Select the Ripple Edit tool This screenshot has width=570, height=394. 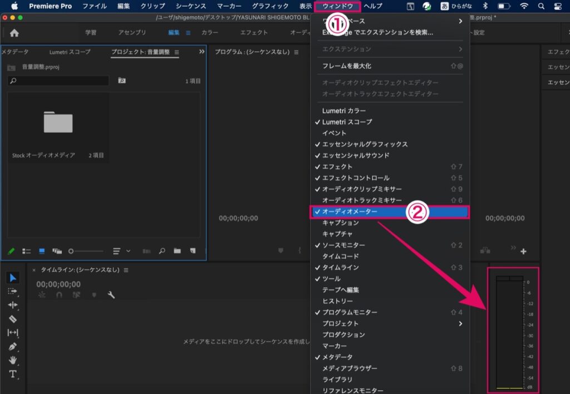(x=13, y=305)
